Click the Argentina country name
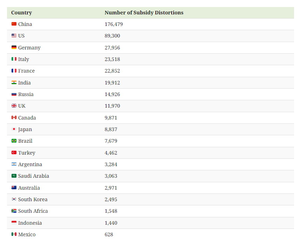Screen dimensions: 307x245 point(30,164)
